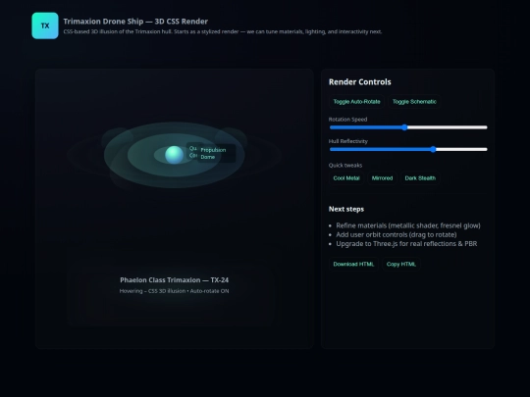530x397 pixels.
Task: Click the glowing central dome sphere
Action: point(174,155)
